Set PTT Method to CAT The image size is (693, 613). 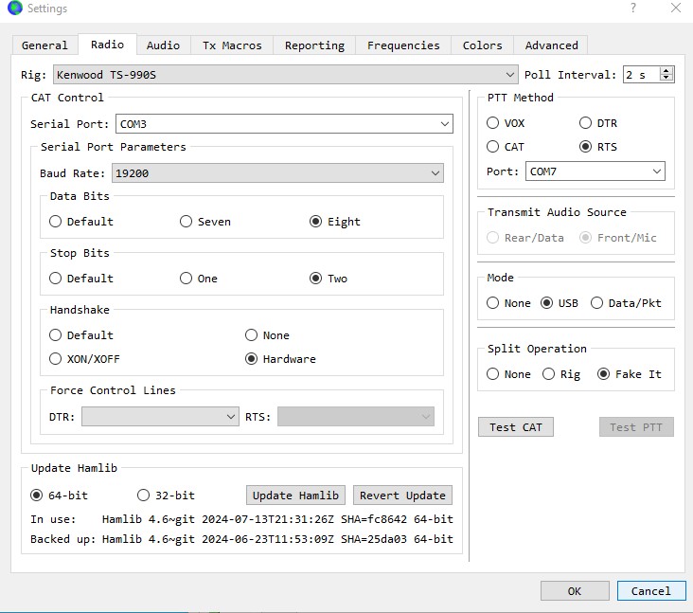pos(506,147)
